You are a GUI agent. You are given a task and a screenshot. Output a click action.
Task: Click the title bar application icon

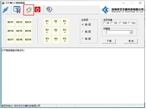click(x=3, y=3)
